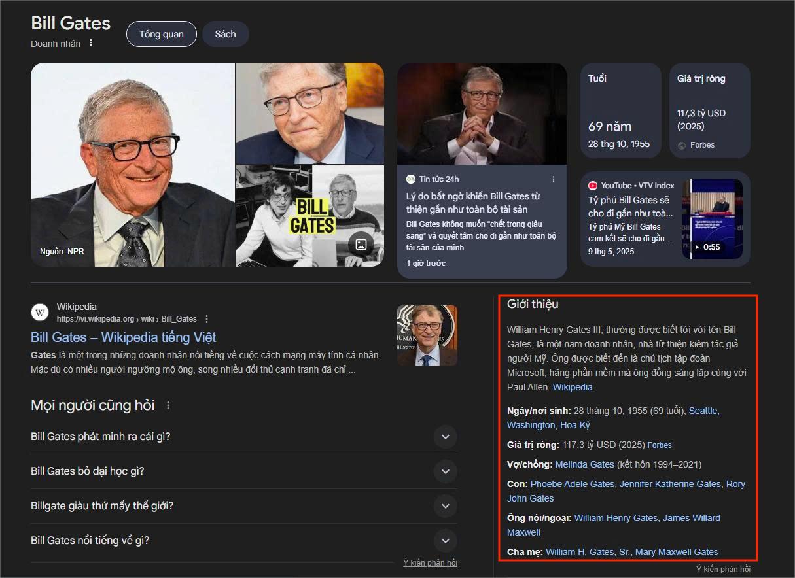Click the Tuổi 69 năm card
795x578 pixels.
coord(621,110)
